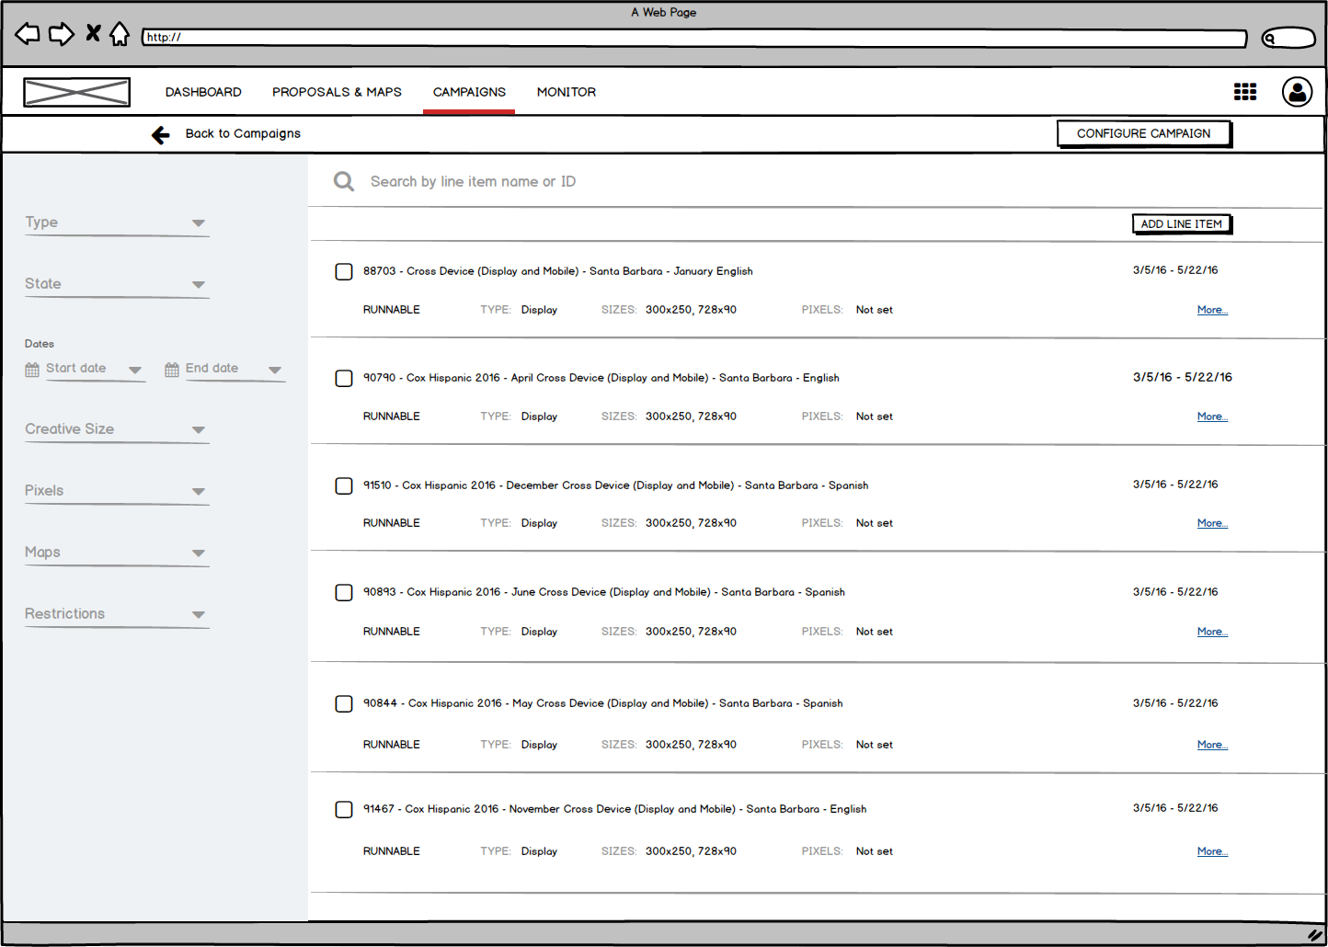Open the user profile avatar icon
The image size is (1328, 947).
pos(1297,92)
